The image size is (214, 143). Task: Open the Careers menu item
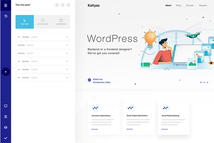click(x=190, y=5)
